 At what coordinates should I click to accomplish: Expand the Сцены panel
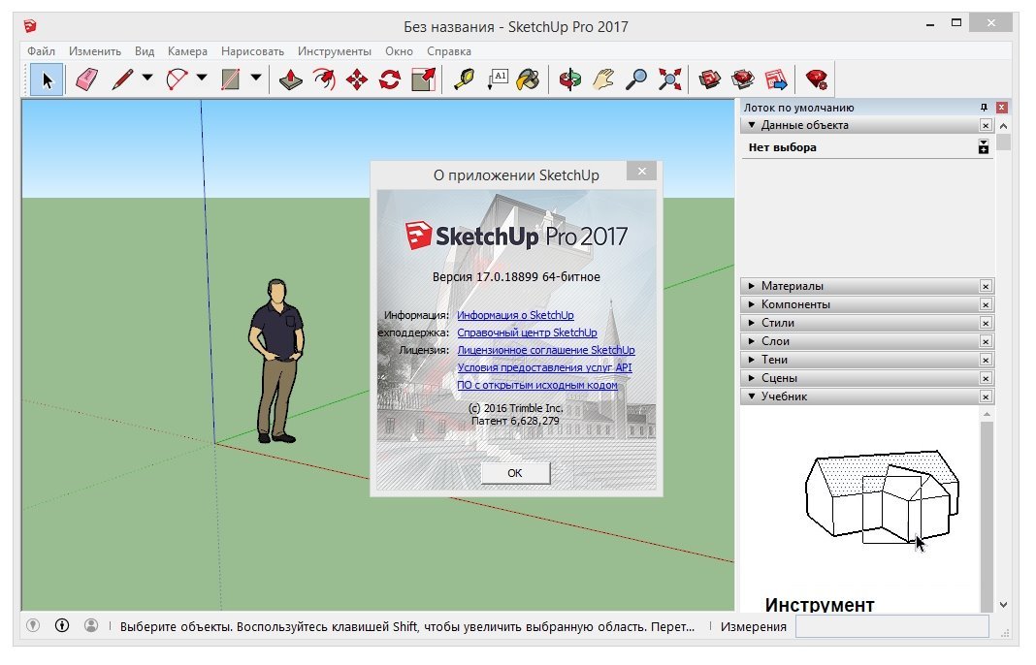click(x=751, y=378)
